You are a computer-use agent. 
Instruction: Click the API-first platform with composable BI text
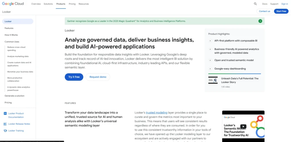(x=236, y=41)
